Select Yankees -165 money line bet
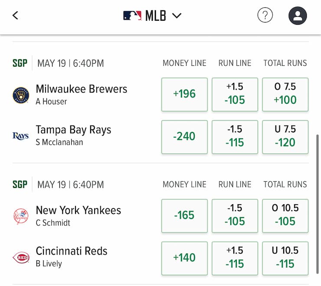The image size is (321, 286). point(184,216)
